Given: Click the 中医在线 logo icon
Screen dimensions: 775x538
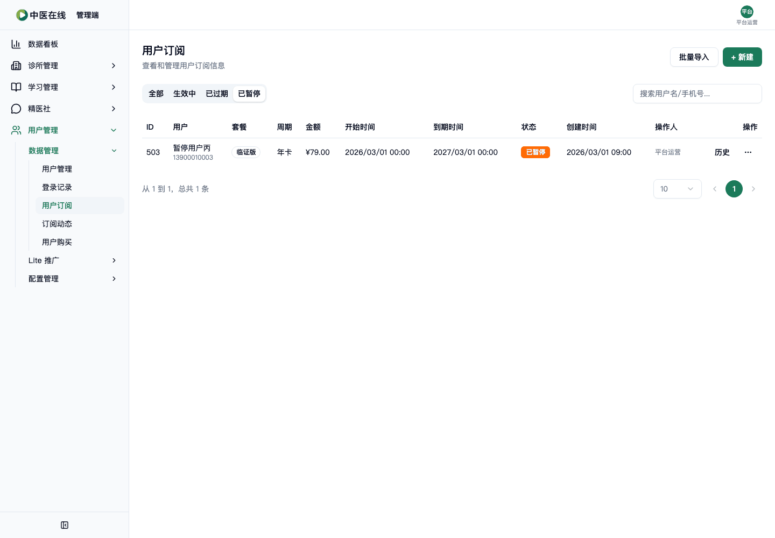Looking at the screenshot, I should (x=22, y=15).
